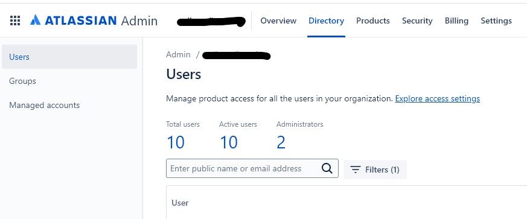Open the Overview tab

(x=278, y=21)
